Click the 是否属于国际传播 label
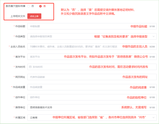Screen dimensions: 159x124 pos(15,6)
